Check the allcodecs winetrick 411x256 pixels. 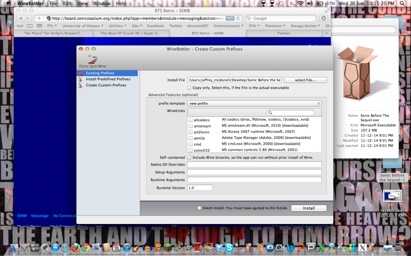click(x=191, y=120)
